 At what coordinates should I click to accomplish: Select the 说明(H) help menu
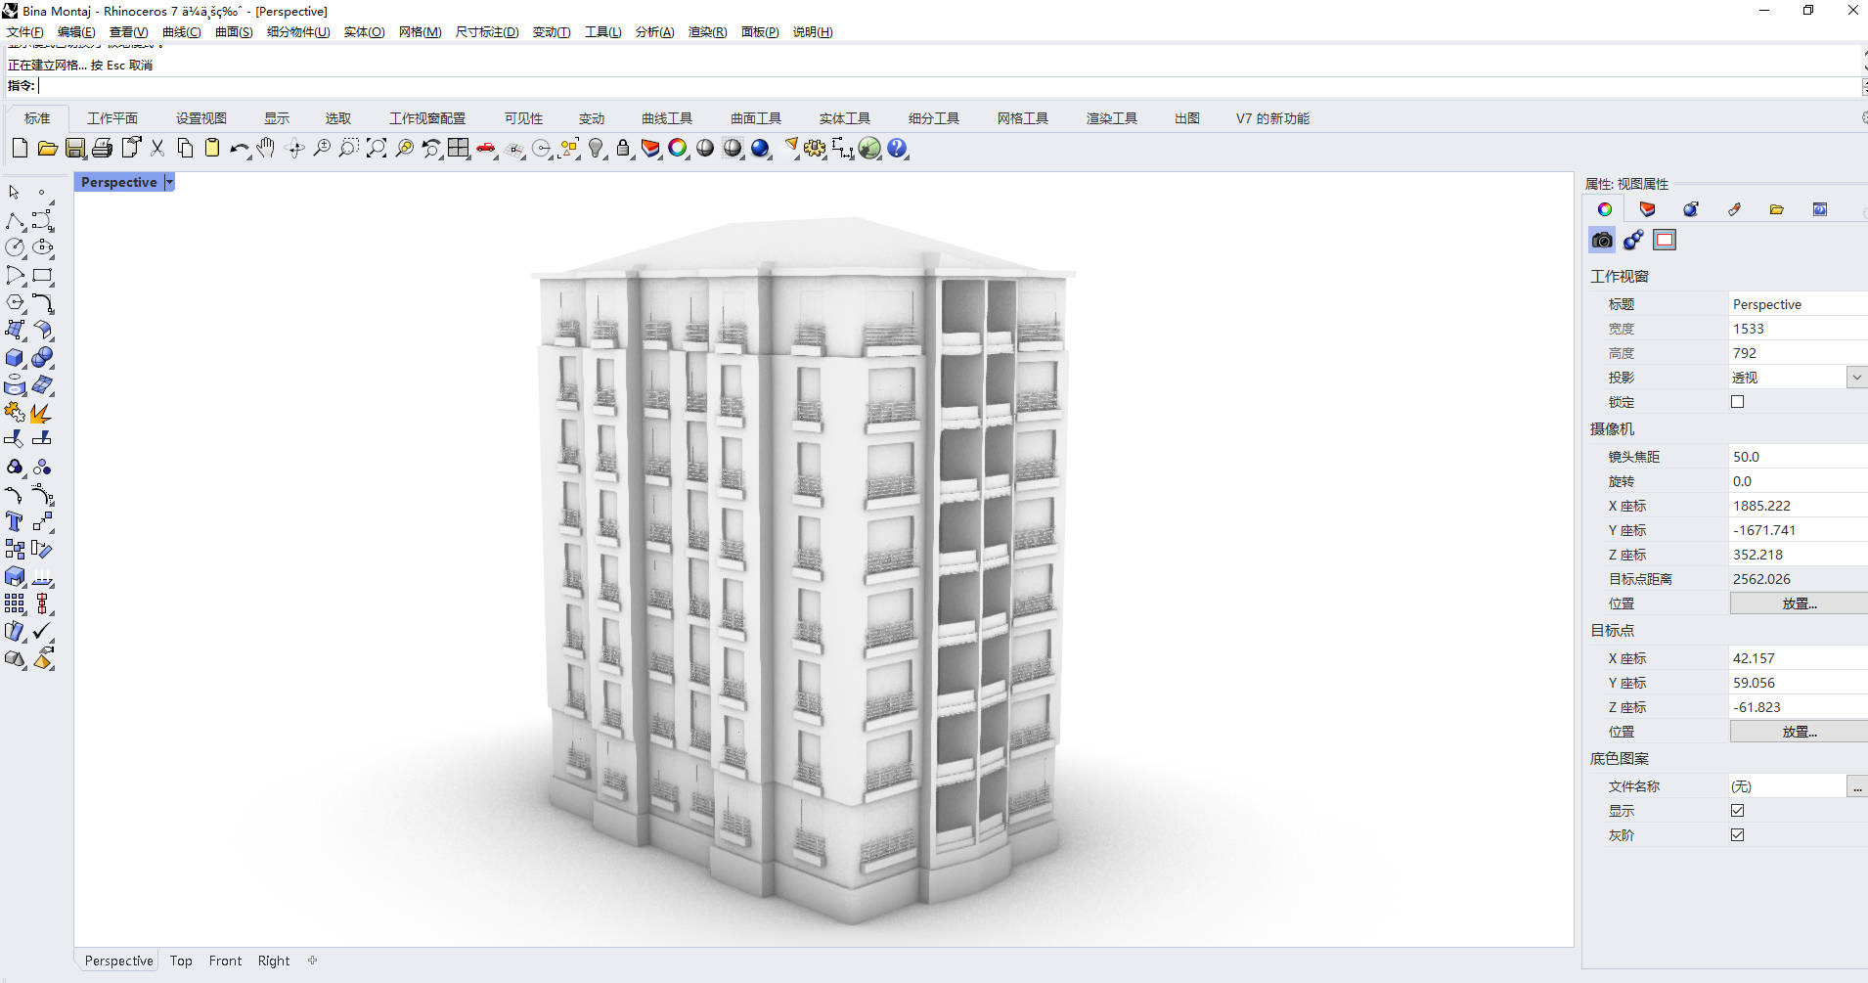tap(813, 32)
